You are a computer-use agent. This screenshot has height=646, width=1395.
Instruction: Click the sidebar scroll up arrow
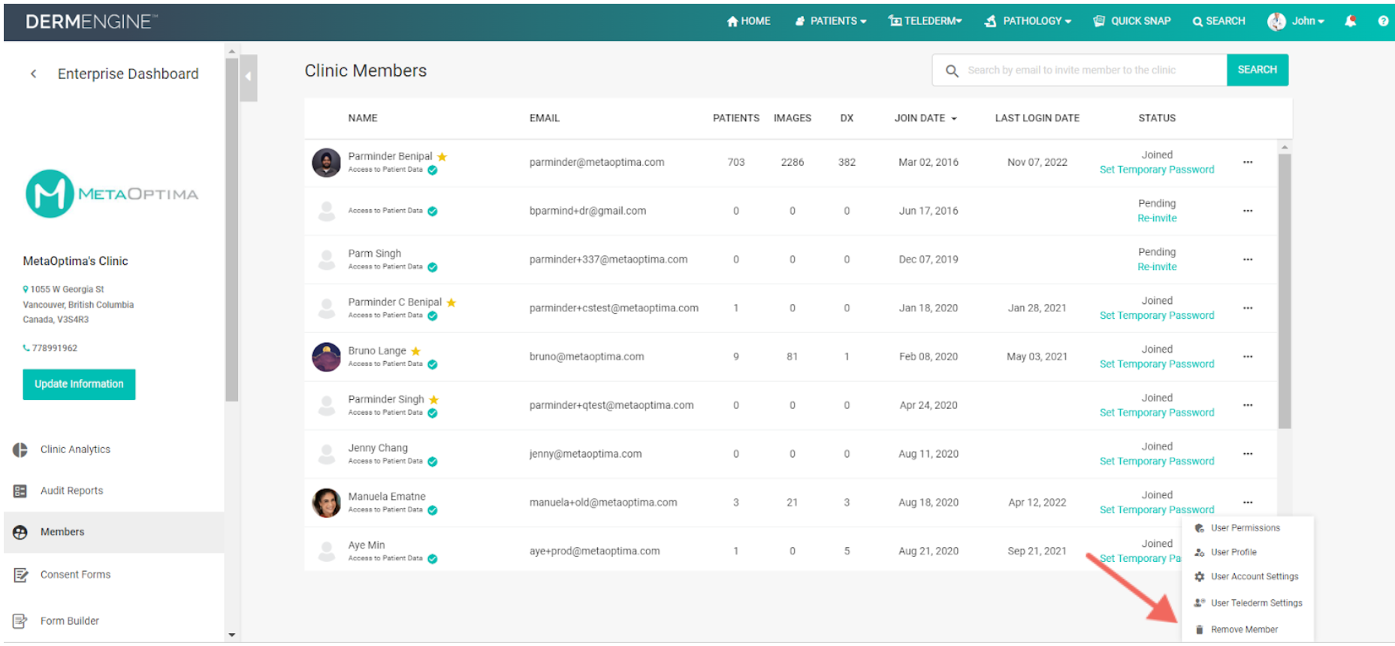coord(231,52)
